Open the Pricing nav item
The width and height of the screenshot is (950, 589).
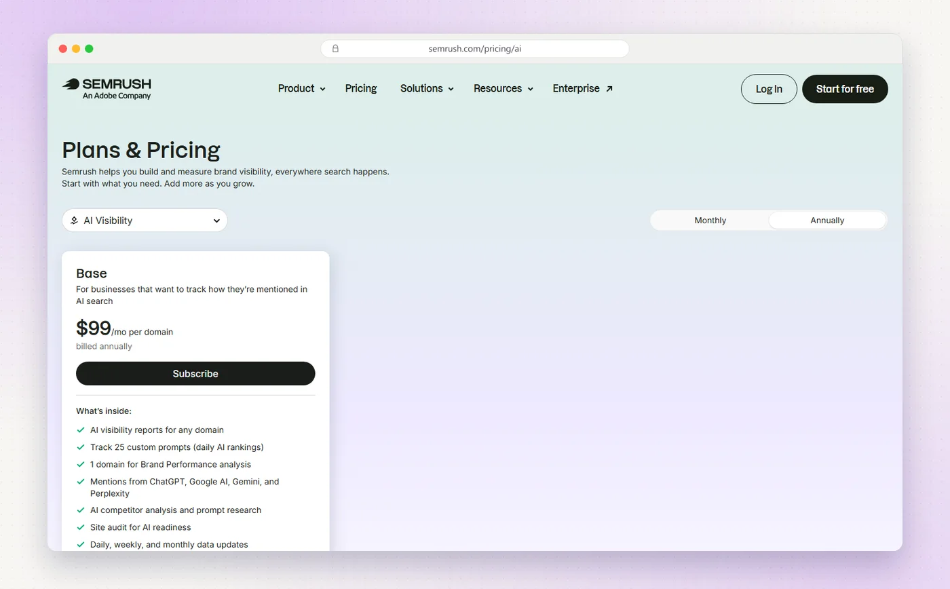tap(361, 88)
